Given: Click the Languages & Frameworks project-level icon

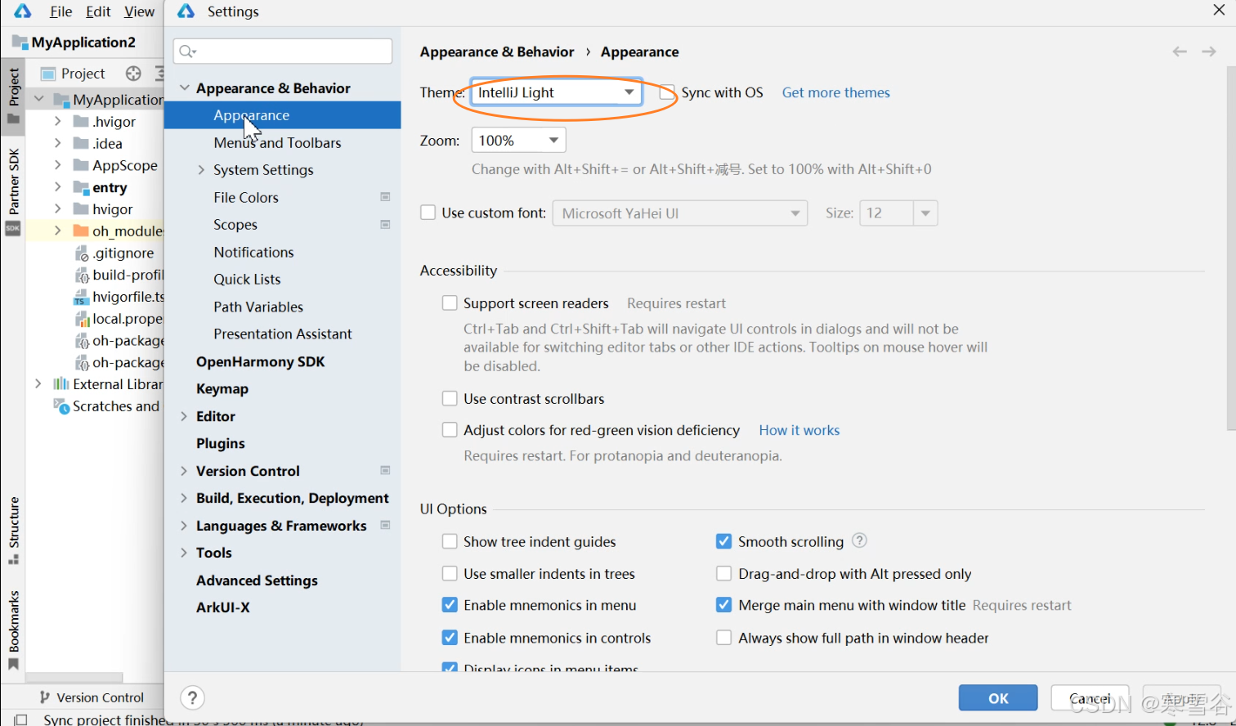Looking at the screenshot, I should (385, 525).
